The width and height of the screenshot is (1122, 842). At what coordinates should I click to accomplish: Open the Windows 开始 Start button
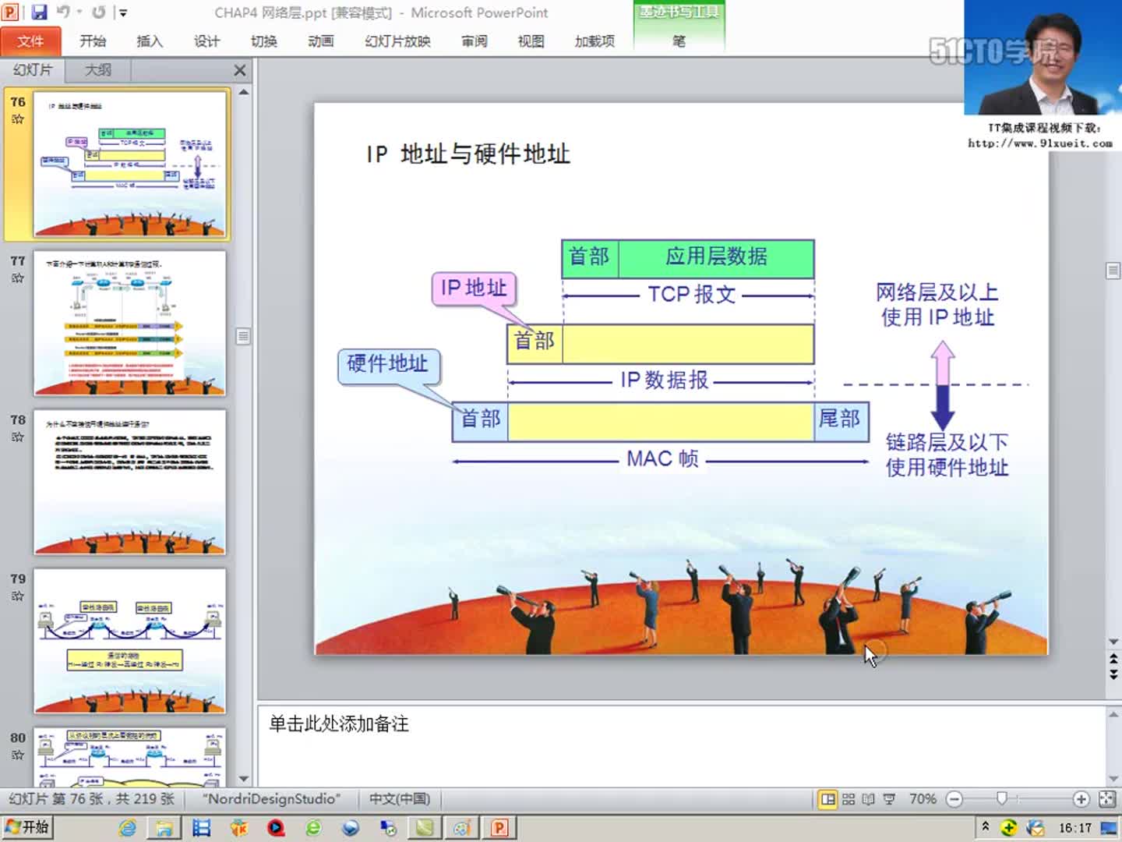27,827
